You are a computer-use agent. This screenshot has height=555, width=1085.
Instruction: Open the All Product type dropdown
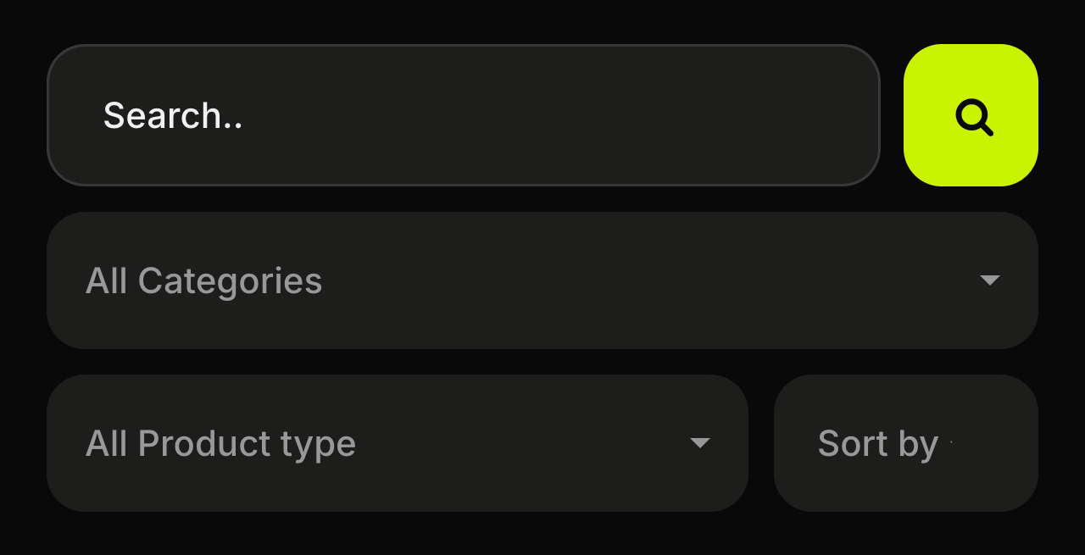pyautogui.click(x=398, y=443)
